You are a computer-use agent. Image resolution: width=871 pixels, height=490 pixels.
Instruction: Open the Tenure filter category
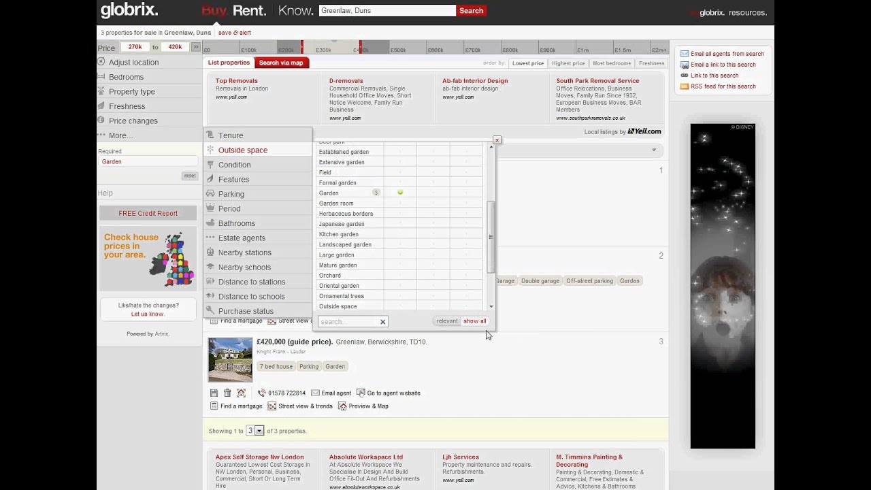(x=258, y=135)
